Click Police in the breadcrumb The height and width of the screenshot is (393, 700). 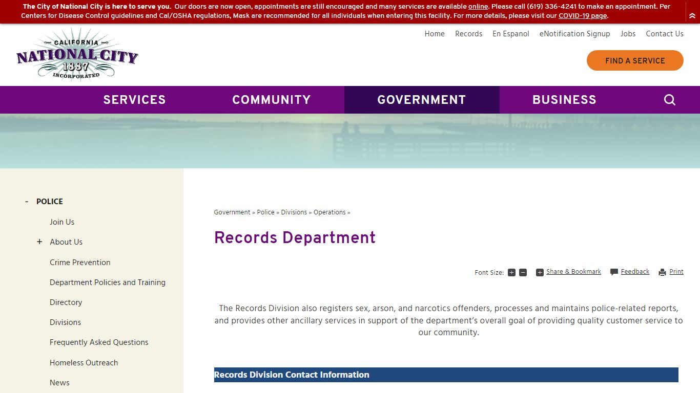coord(265,212)
